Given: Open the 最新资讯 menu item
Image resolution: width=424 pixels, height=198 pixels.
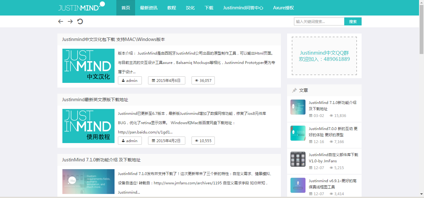Looking at the screenshot, I should [149, 8].
